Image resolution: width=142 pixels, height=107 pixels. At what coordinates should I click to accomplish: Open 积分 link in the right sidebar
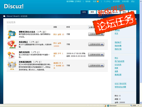click(116, 58)
